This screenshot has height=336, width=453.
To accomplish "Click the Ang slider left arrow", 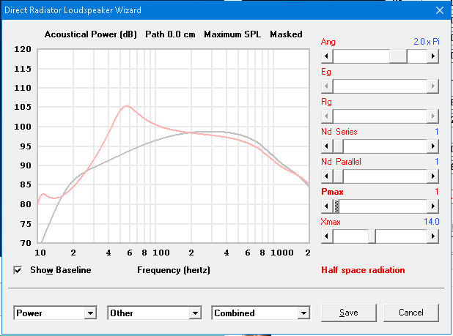I will [x=327, y=56].
